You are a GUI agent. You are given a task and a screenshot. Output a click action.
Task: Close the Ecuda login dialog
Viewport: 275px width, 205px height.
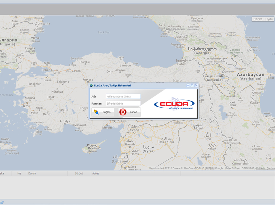pos(196,85)
